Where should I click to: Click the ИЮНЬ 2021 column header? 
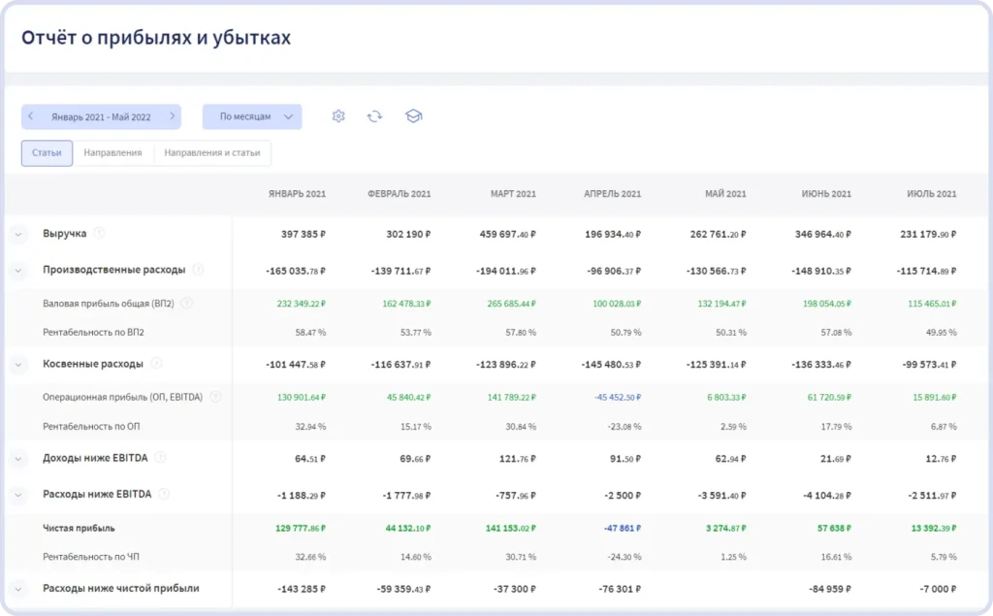(x=826, y=194)
